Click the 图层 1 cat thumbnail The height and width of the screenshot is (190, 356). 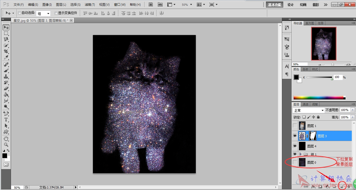click(x=302, y=126)
